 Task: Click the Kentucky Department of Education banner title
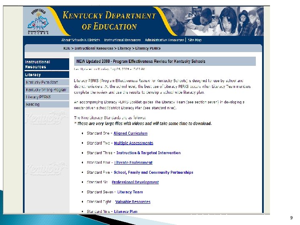(x=109, y=21)
